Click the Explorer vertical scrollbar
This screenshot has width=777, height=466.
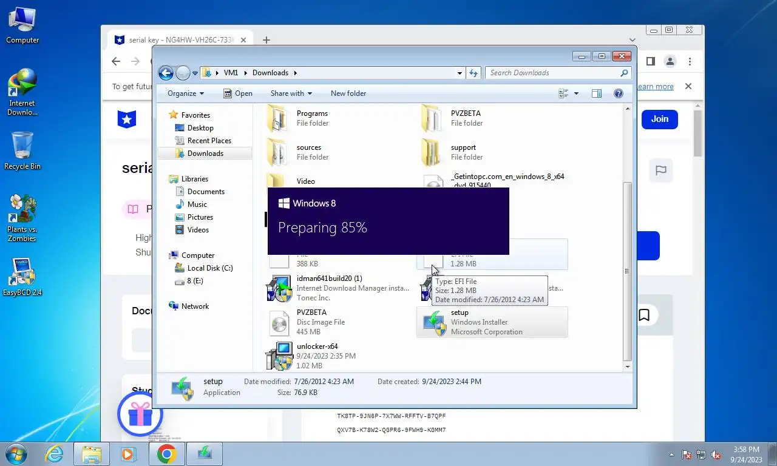[627, 271]
